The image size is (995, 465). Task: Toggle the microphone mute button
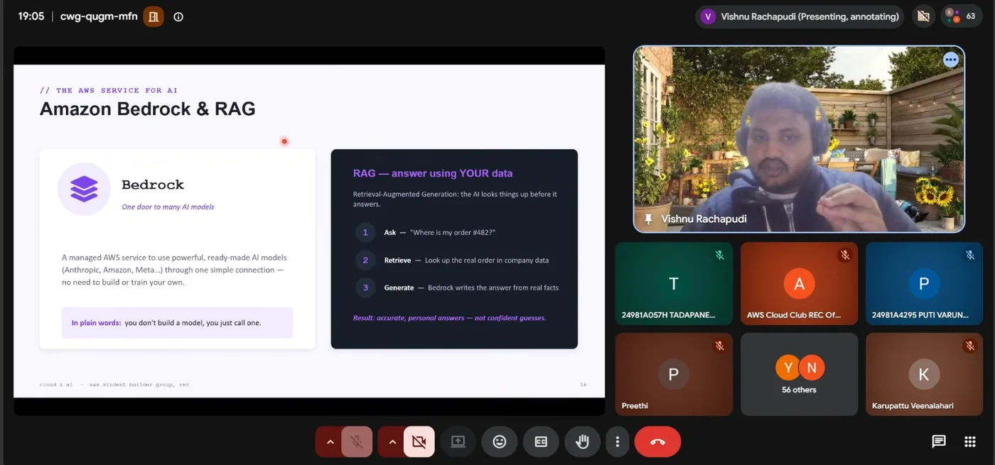[x=357, y=442]
